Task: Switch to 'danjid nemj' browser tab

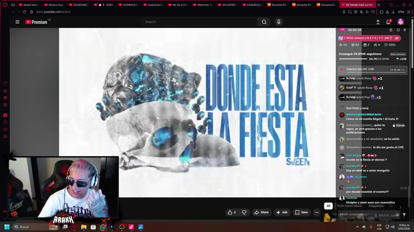Action: coord(28,5)
